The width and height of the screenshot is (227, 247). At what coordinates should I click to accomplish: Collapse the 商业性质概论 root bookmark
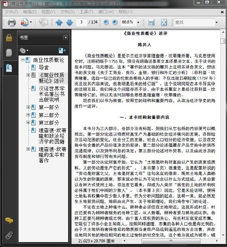pos(22,60)
